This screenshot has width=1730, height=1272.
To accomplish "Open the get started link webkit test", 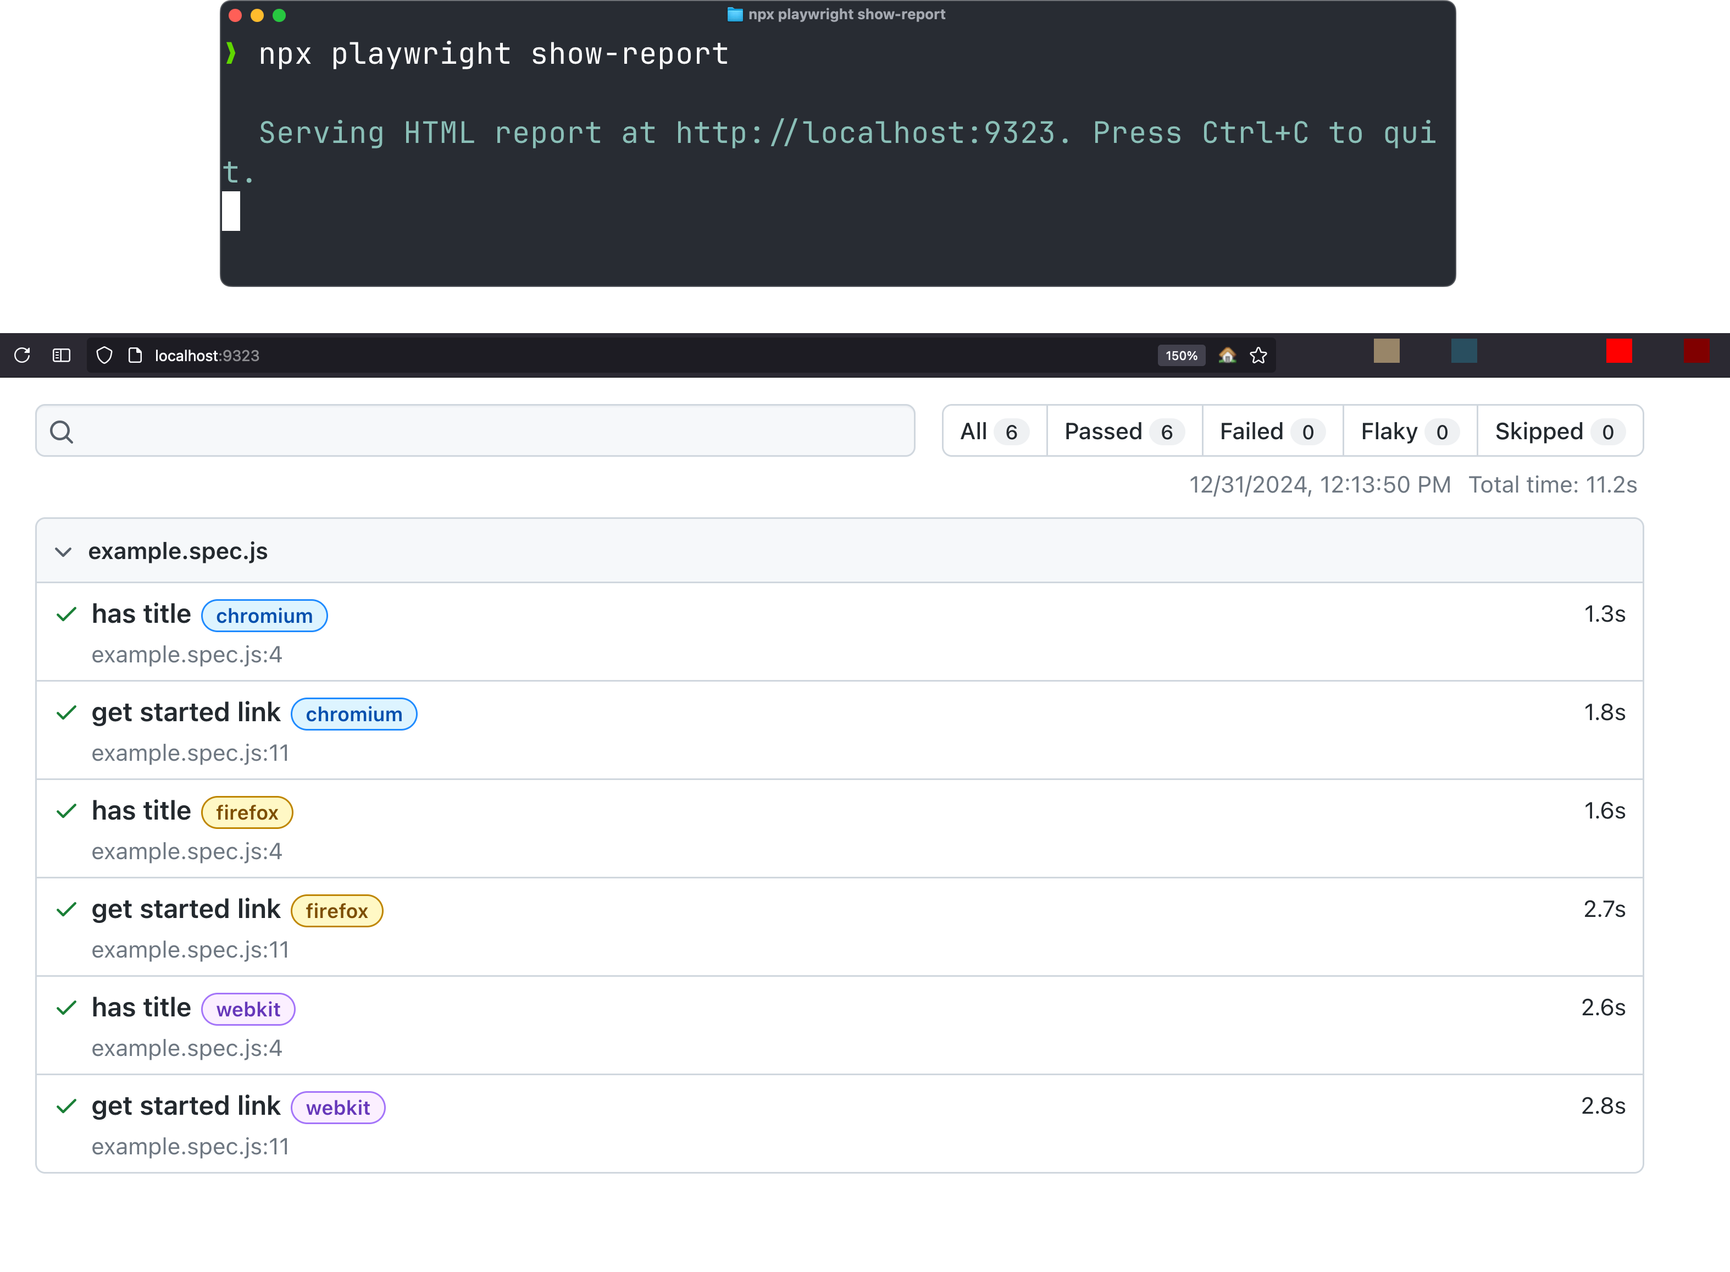I will (x=185, y=1105).
